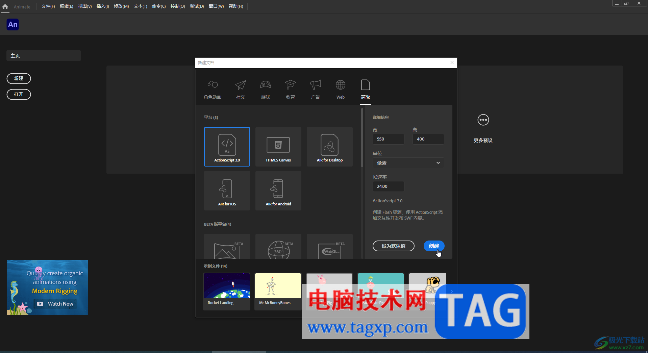Open the 控制(O) menu
Image resolution: width=648 pixels, height=353 pixels.
coord(178,6)
